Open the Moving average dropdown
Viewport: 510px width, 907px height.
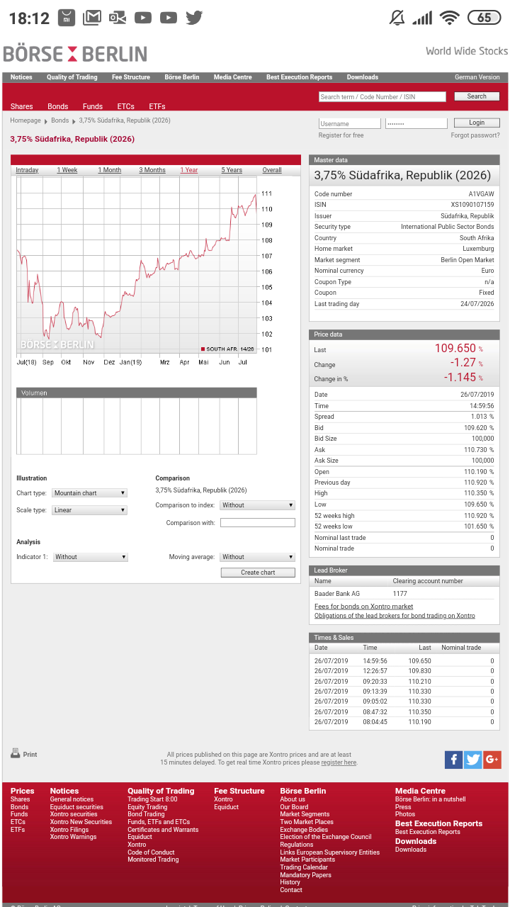tap(257, 557)
